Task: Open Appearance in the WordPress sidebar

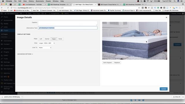Action: (8, 49)
